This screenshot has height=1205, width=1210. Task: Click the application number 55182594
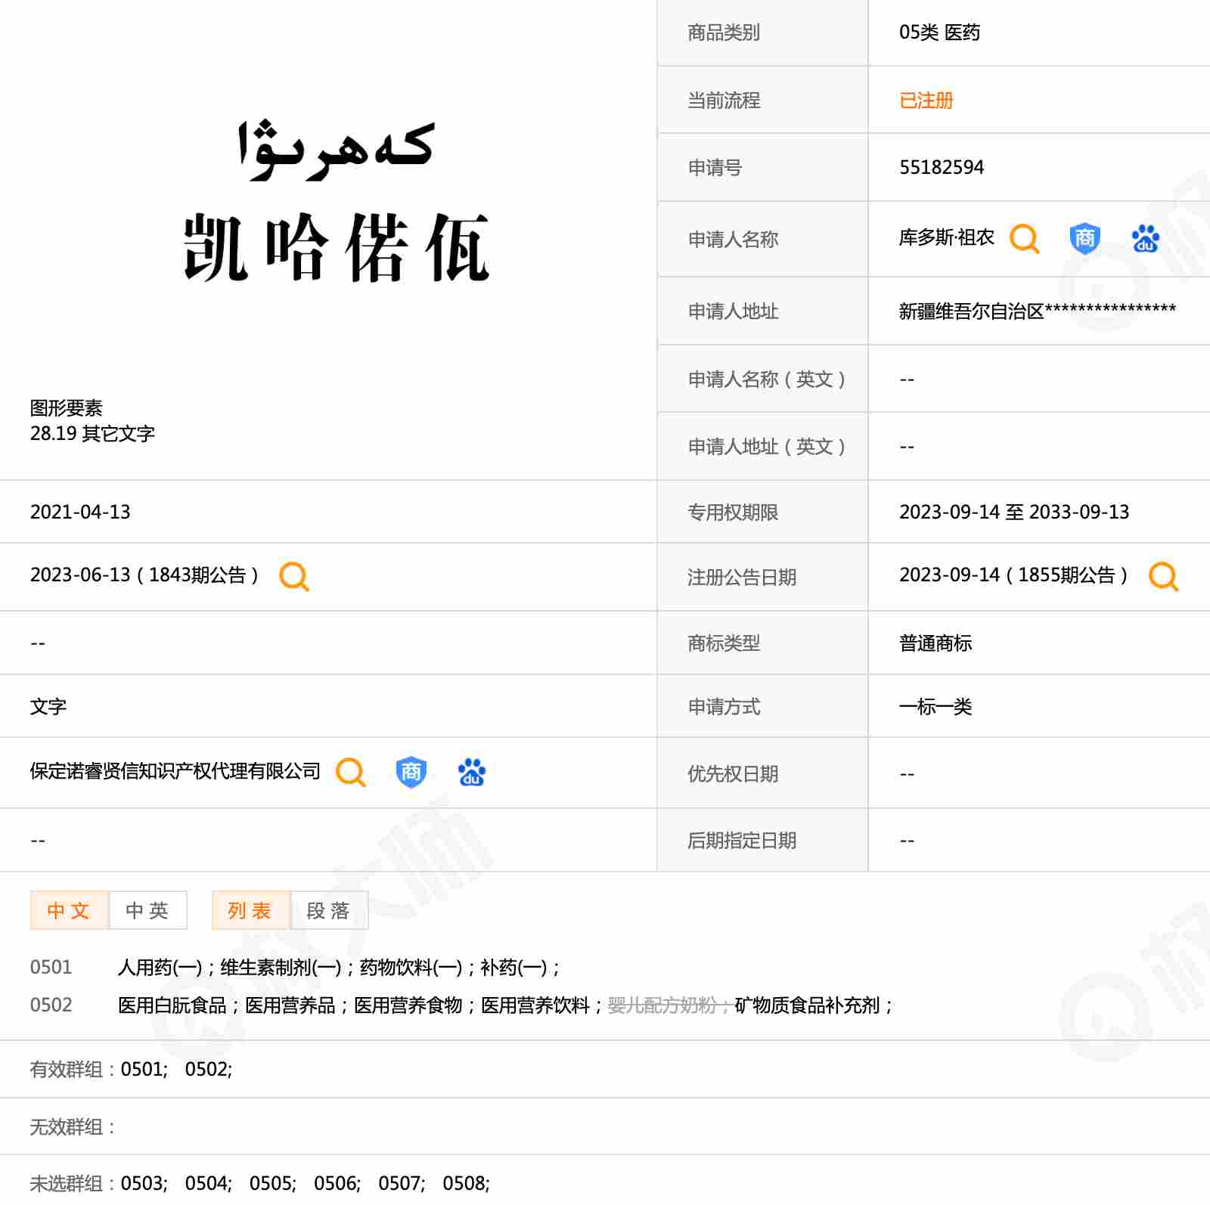pos(941,167)
